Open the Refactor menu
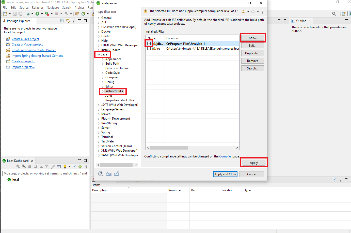Viewport: 351px width, 233px height. [38, 8]
